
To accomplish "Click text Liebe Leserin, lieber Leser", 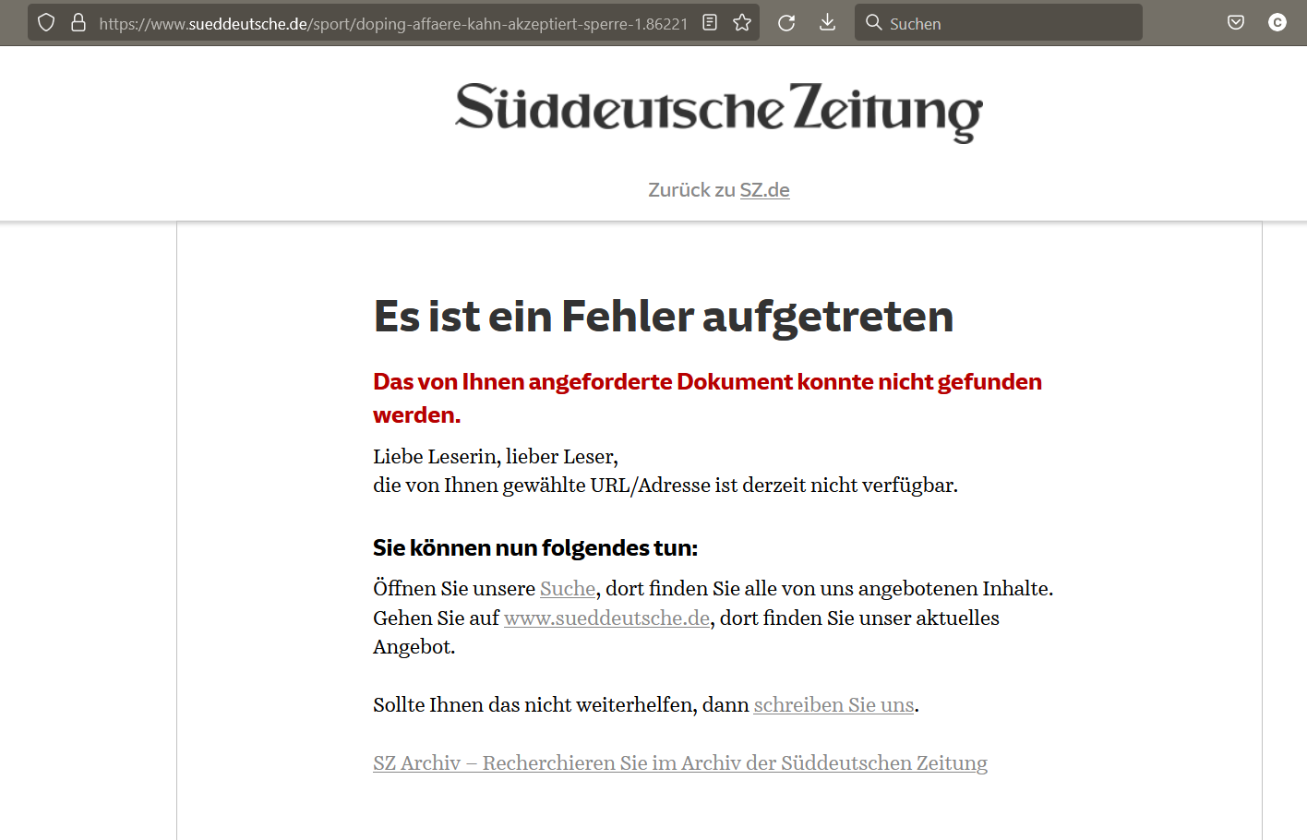I will (x=495, y=457).
